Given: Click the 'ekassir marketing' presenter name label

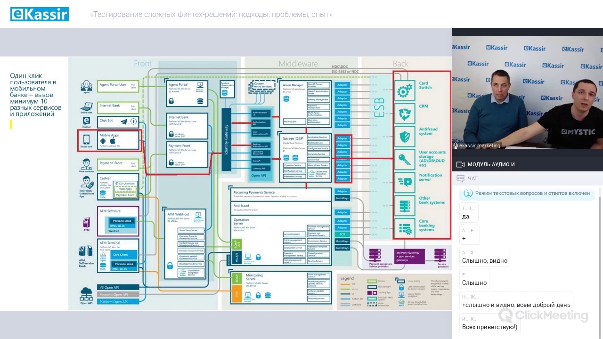Looking at the screenshot, I should pyautogui.click(x=480, y=145).
